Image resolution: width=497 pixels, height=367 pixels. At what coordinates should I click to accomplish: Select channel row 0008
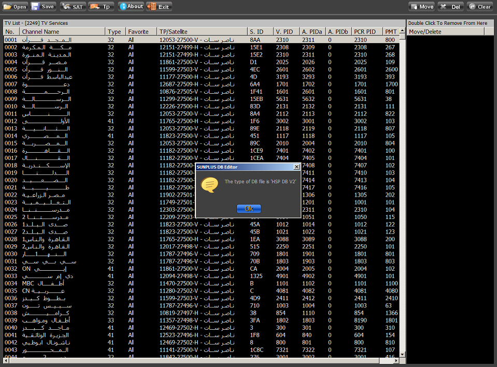(x=201, y=92)
